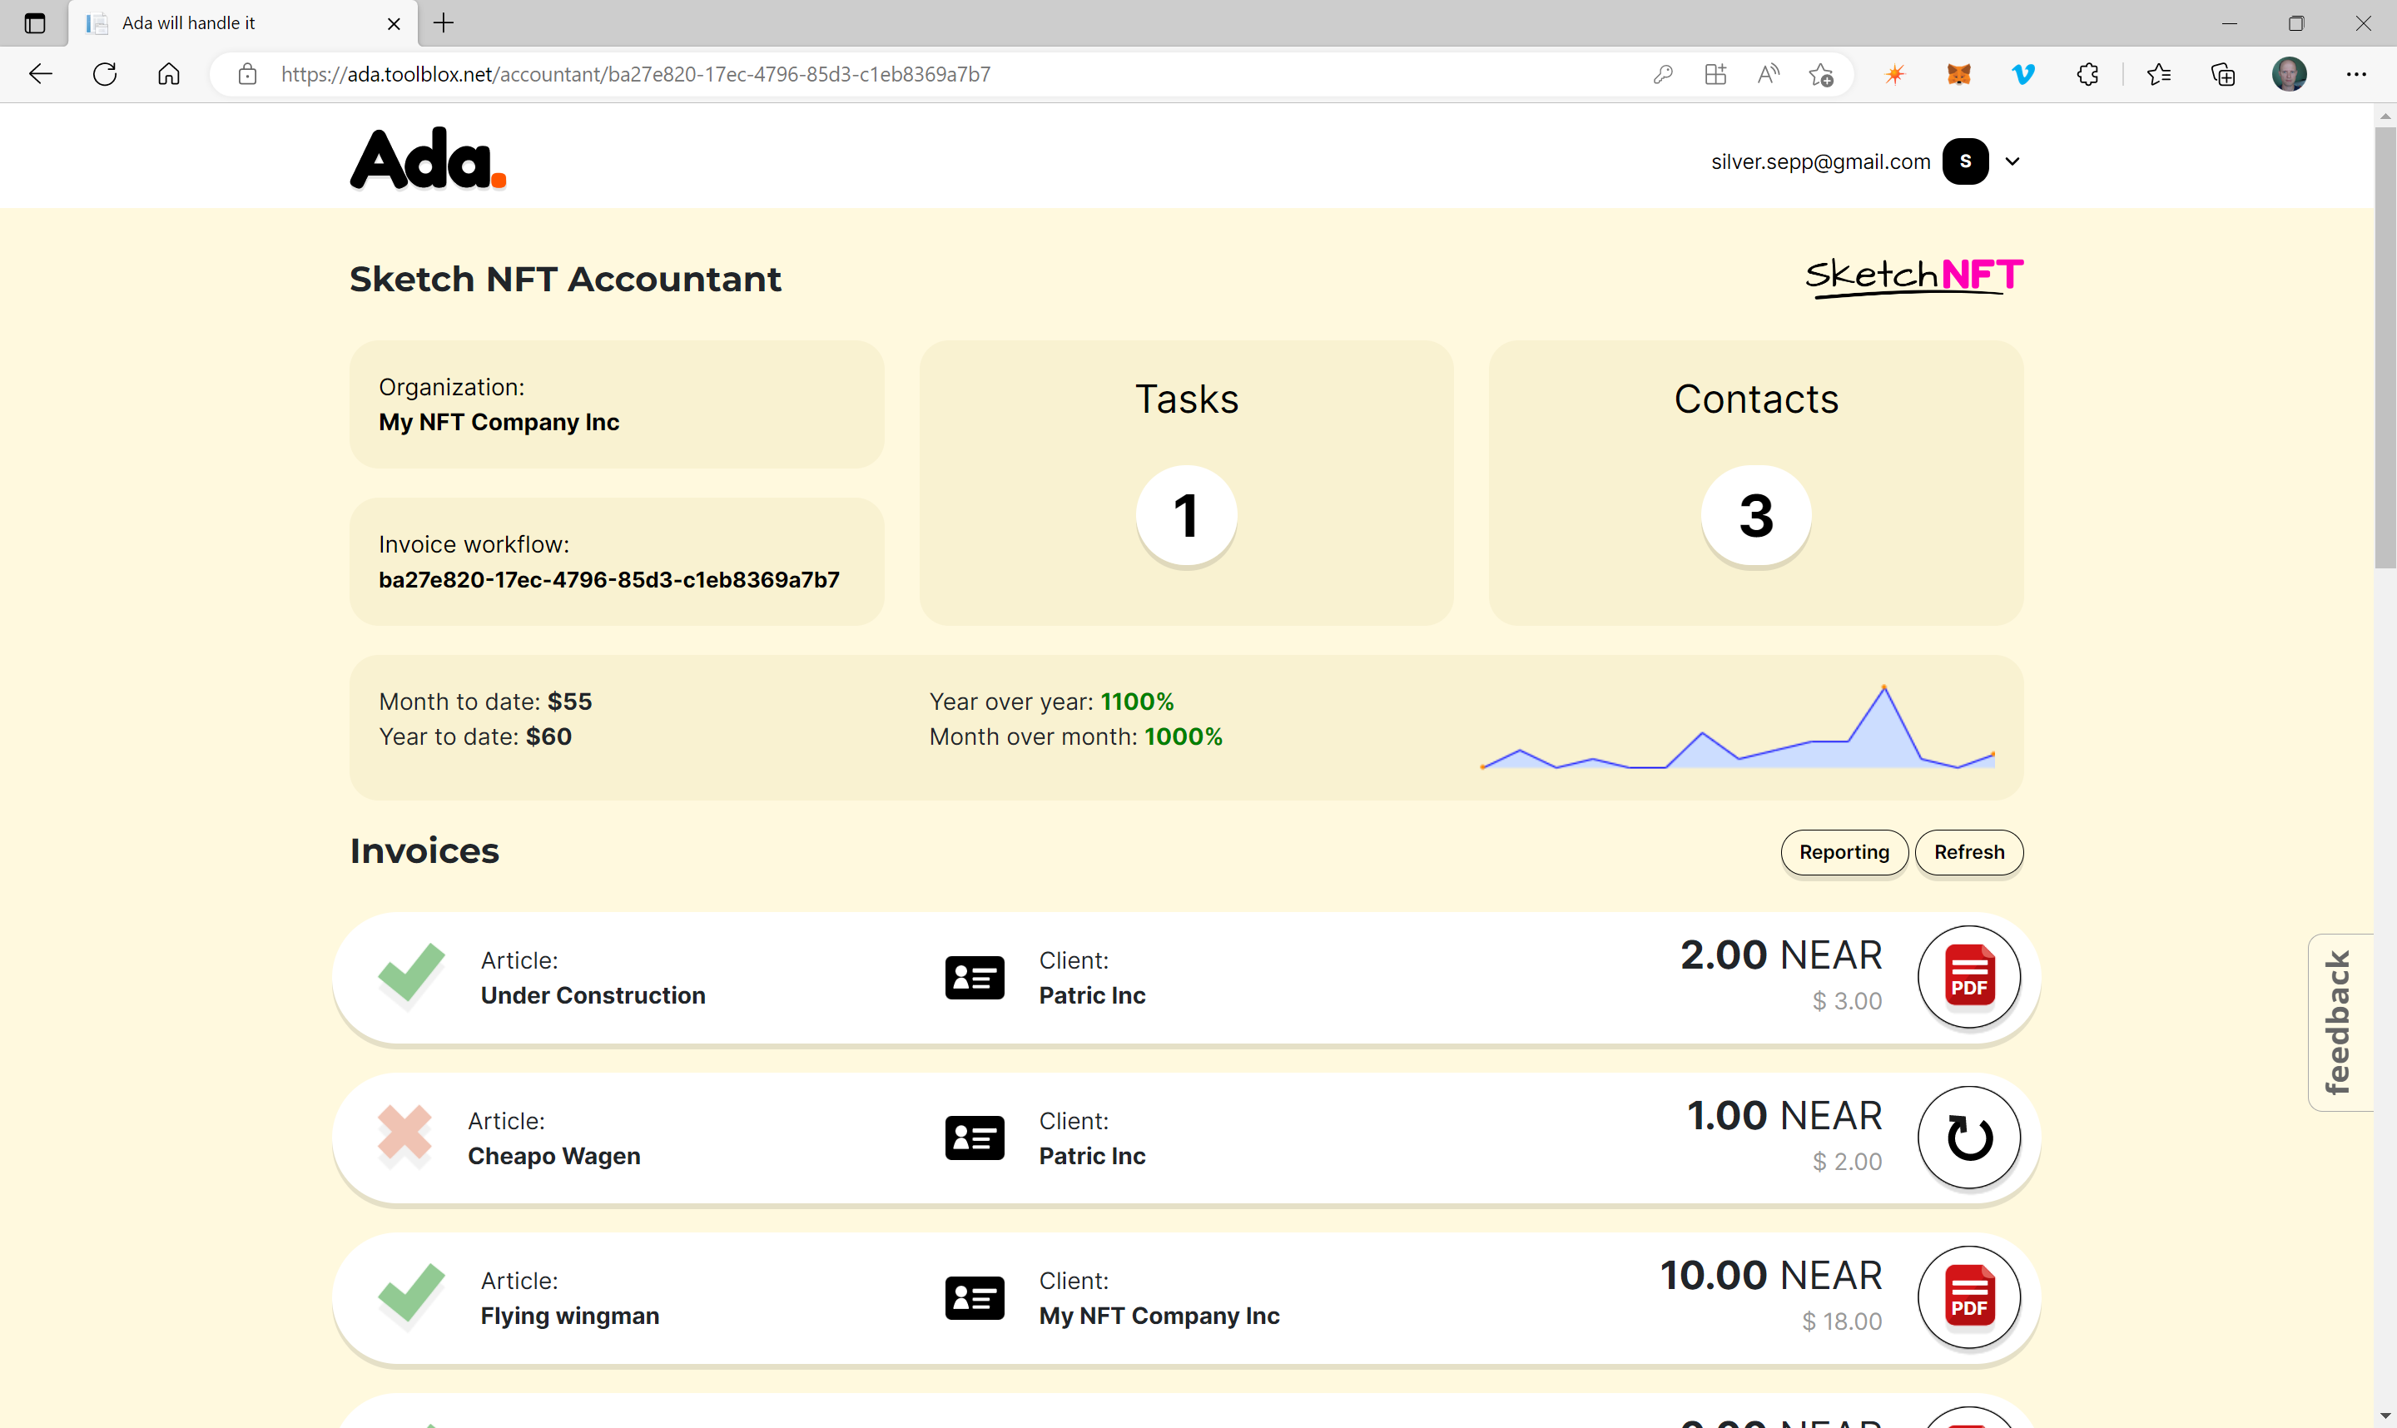Click the Ada logo
The height and width of the screenshot is (1428, 2397).
427,159
